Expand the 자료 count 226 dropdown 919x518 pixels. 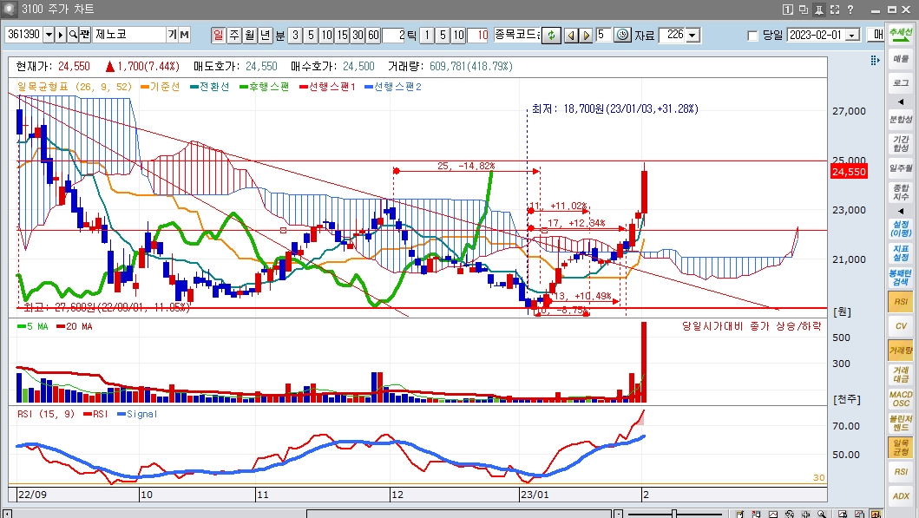point(693,35)
